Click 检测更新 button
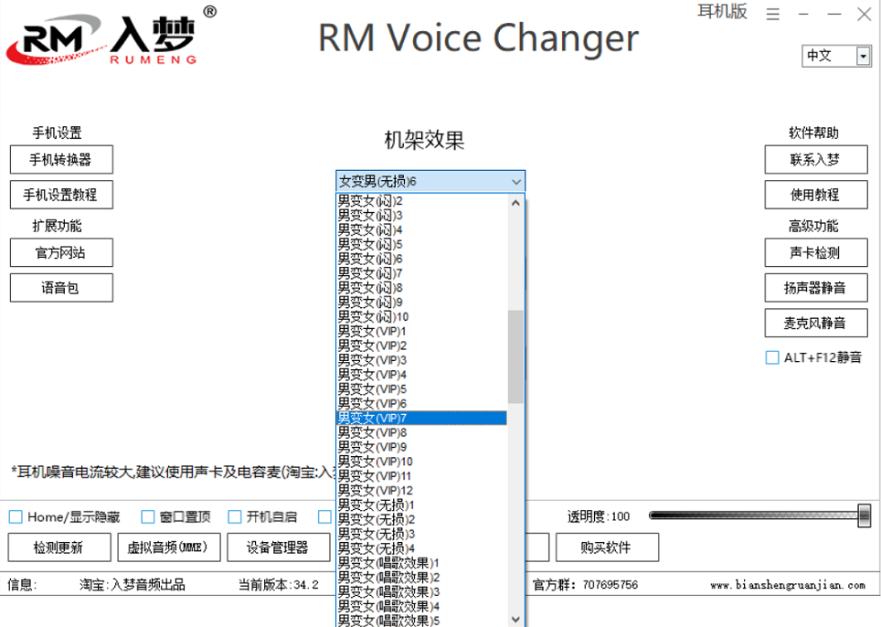Viewport: 881px width, 627px height. [x=59, y=547]
